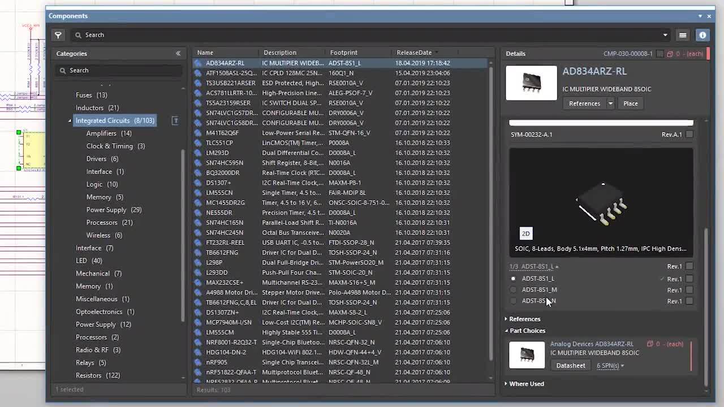Click the filter icon beside Integrated Circuits
The width and height of the screenshot is (724, 407).
coord(175,120)
